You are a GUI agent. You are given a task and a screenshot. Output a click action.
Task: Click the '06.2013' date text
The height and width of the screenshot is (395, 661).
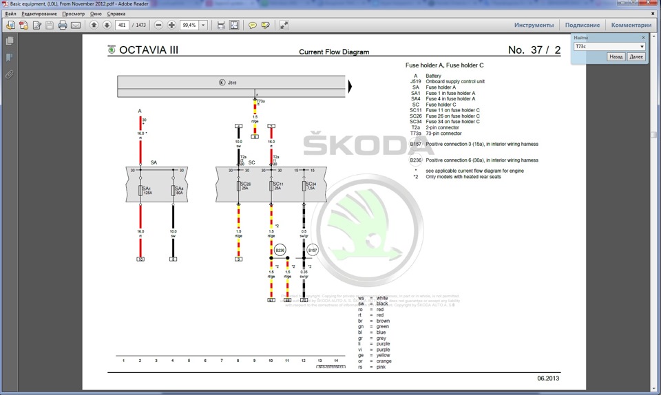[x=548, y=378]
